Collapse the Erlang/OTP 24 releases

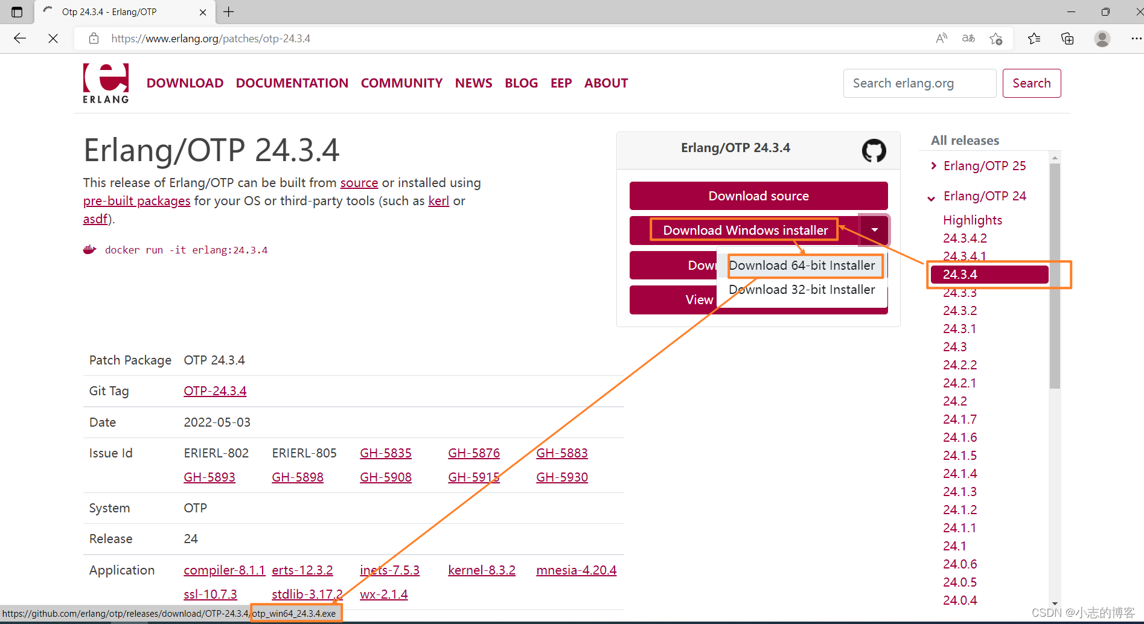click(x=931, y=197)
